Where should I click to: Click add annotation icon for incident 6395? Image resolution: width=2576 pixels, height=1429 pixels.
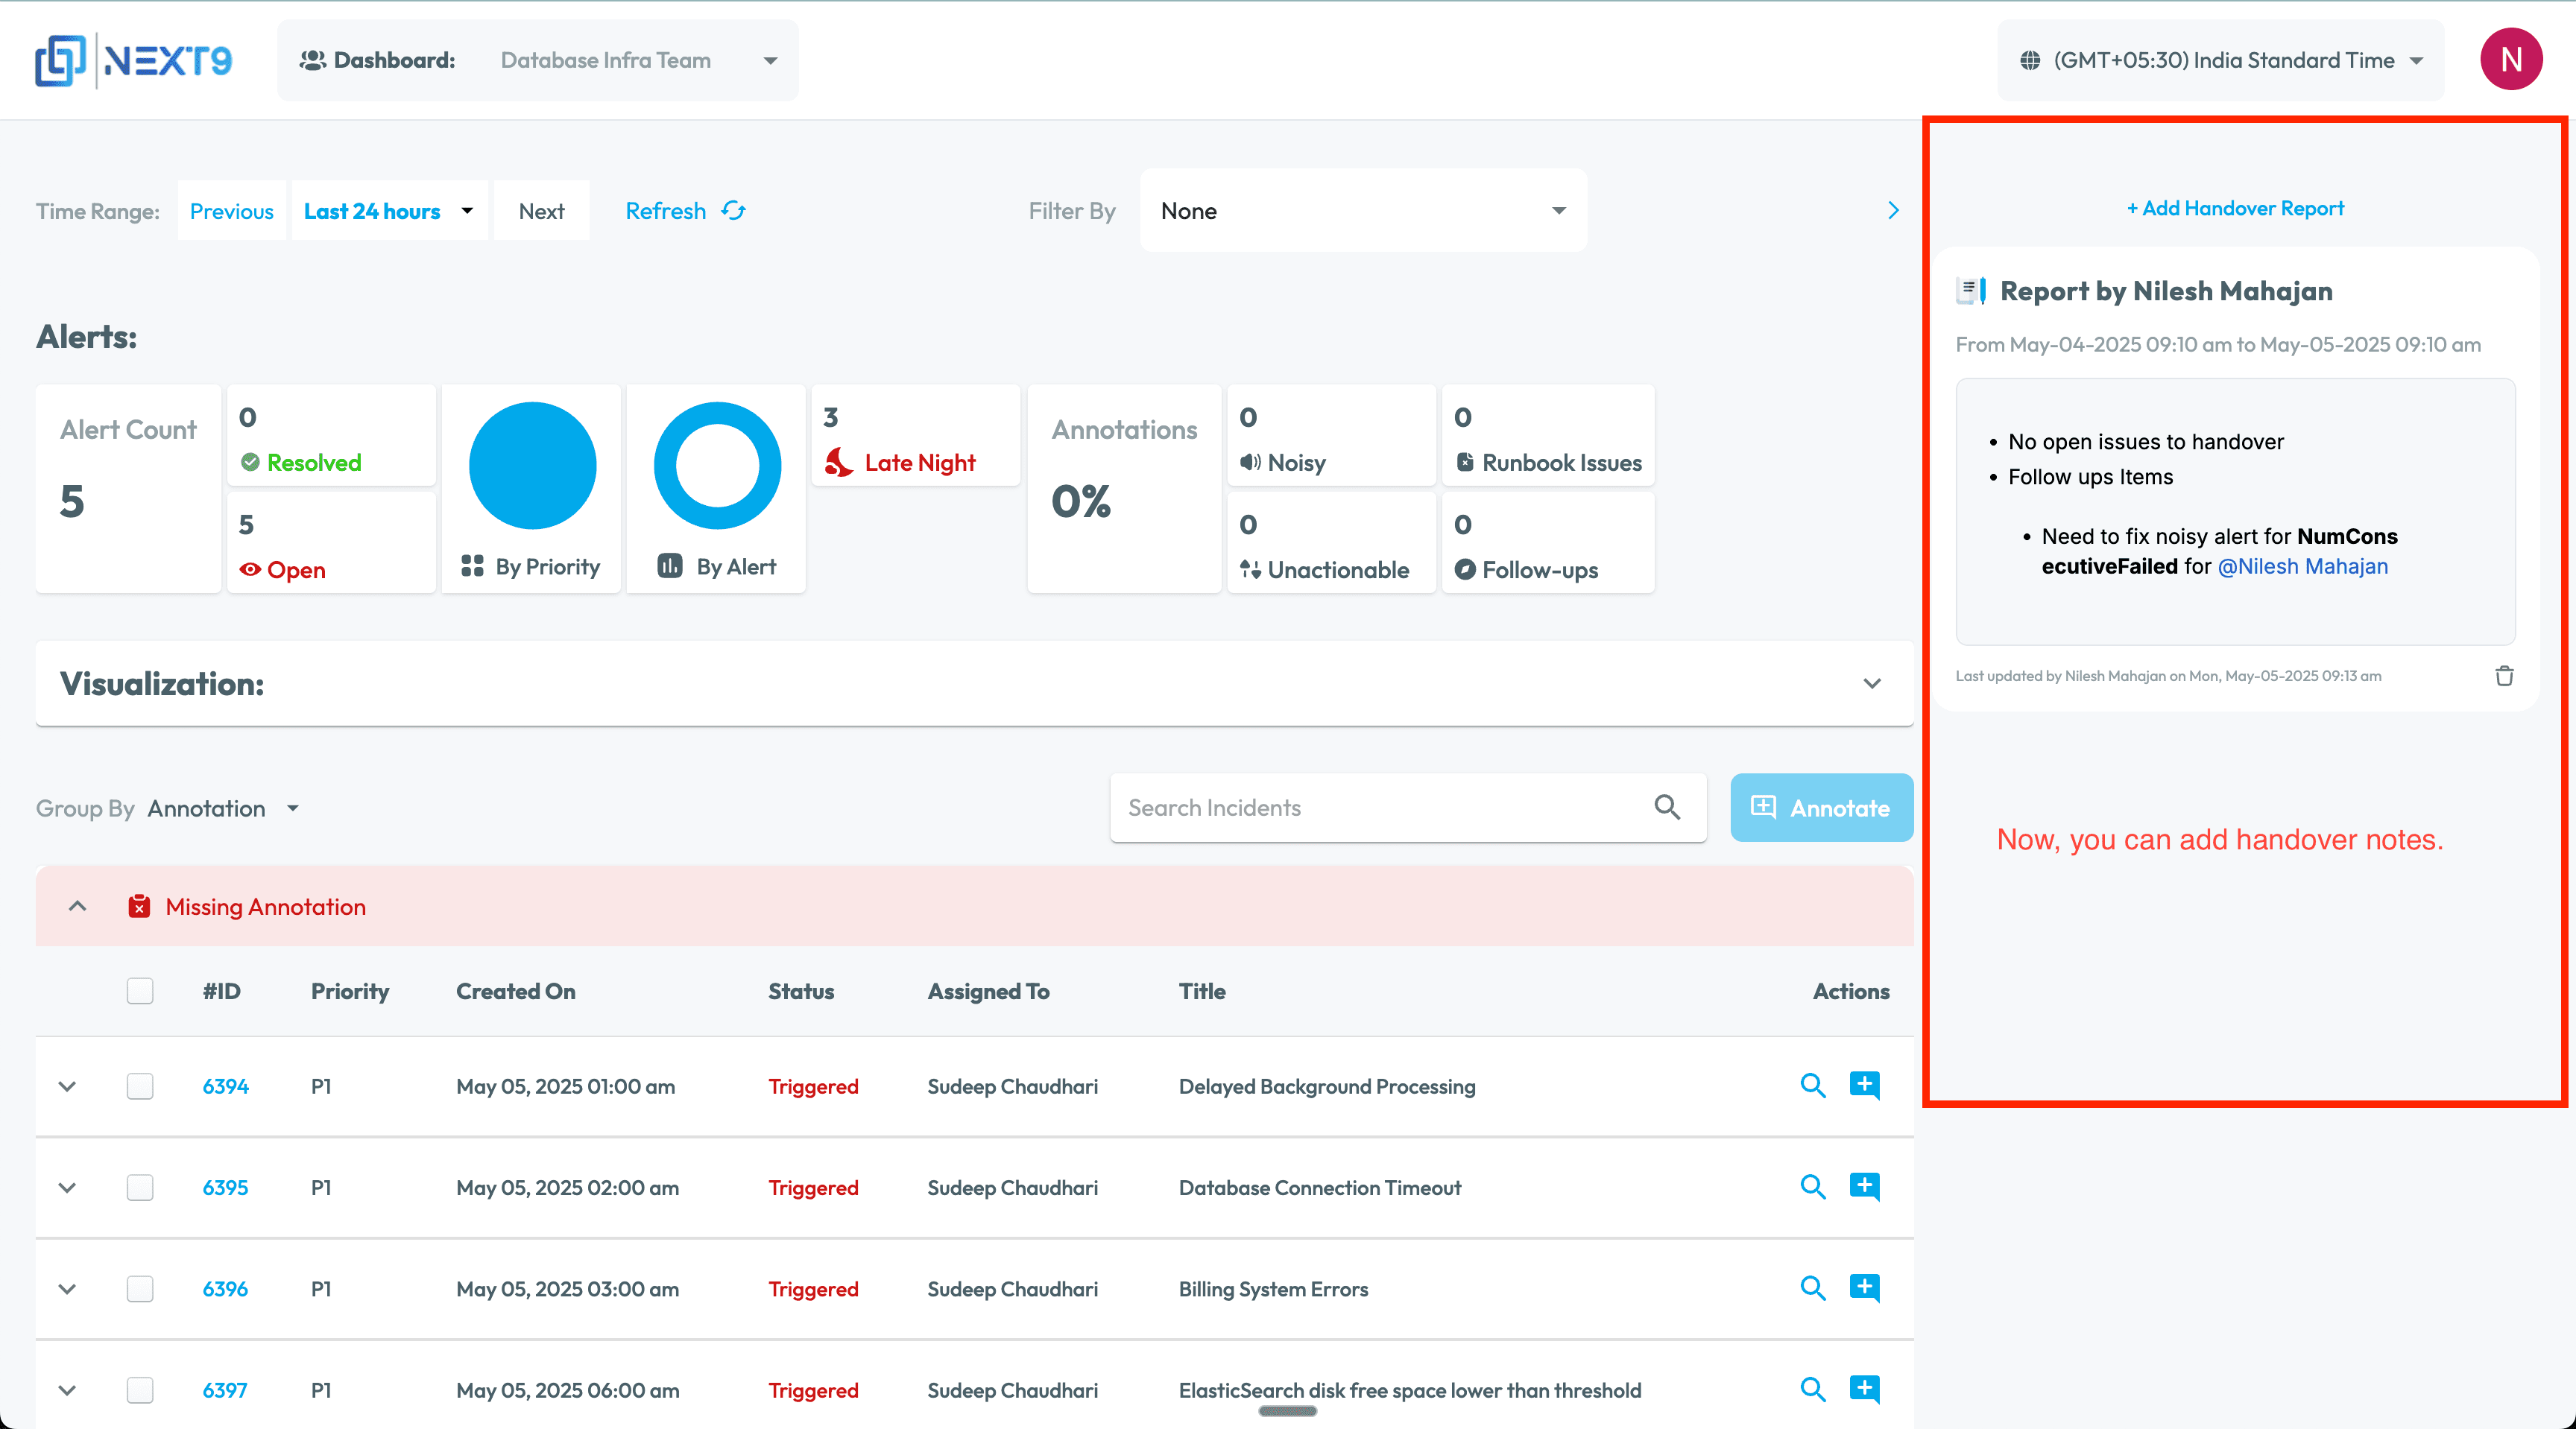pyautogui.click(x=1864, y=1186)
